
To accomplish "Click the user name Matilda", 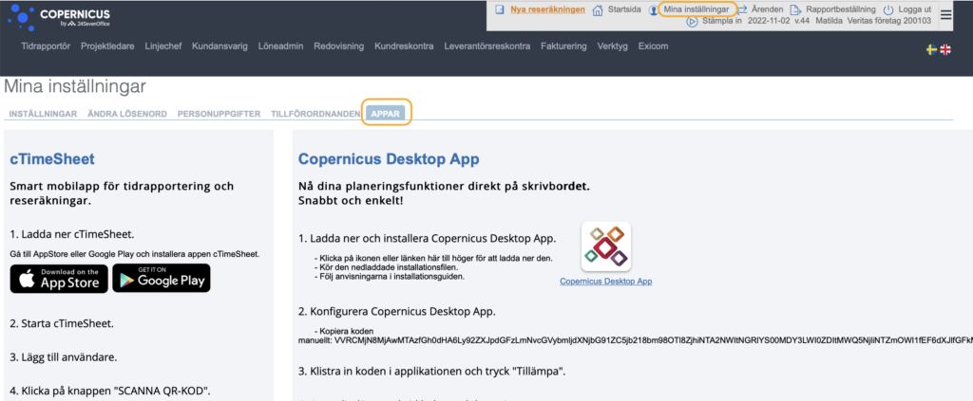I will coord(830,21).
